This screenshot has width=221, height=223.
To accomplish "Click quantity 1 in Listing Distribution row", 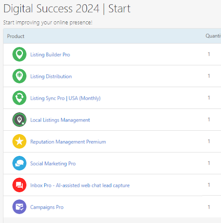I will [209, 76].
